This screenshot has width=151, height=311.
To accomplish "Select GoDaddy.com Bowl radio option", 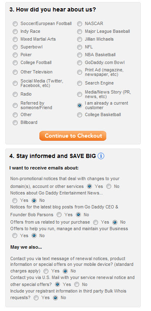I will tap(80, 63).
